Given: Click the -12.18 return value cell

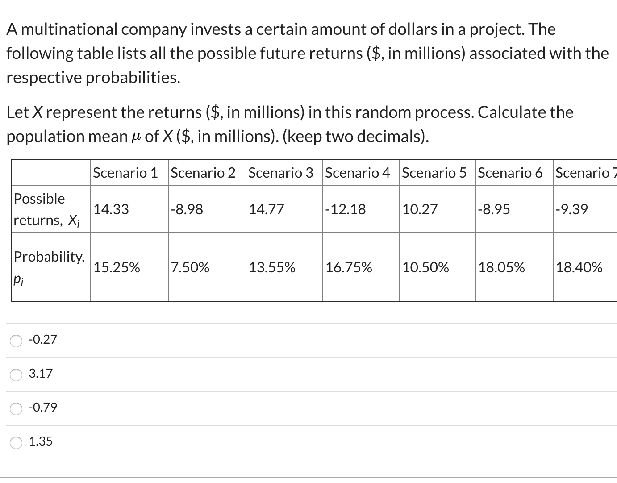Looking at the screenshot, I should [361, 209].
